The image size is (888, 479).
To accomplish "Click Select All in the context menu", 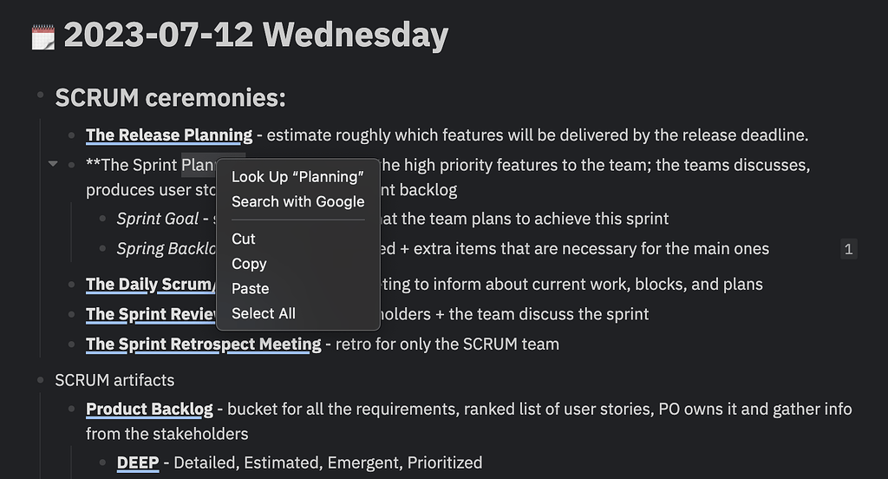I will click(264, 313).
